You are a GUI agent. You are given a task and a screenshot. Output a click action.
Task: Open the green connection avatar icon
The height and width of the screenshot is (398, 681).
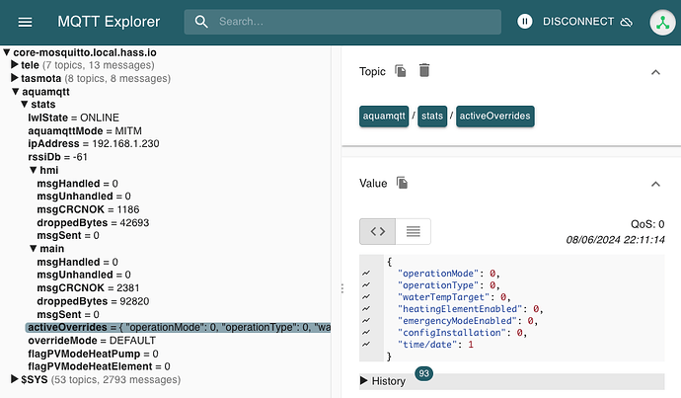click(662, 22)
